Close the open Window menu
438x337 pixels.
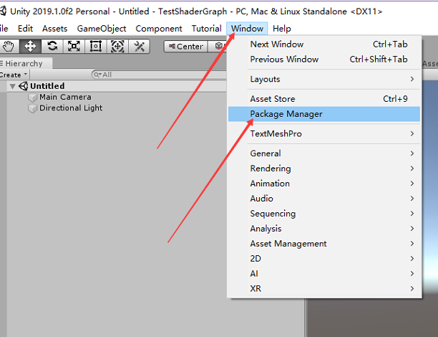coord(247,29)
